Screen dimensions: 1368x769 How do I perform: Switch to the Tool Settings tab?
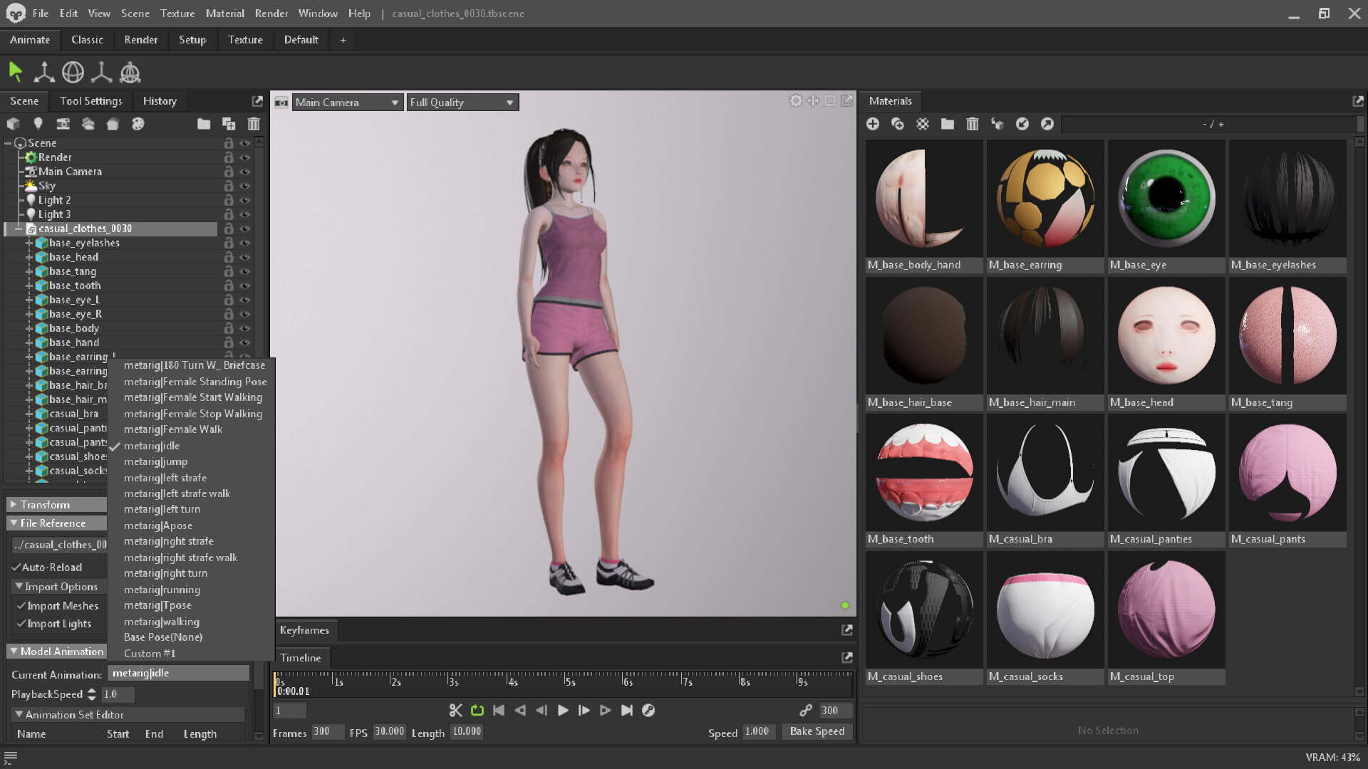pyautogui.click(x=90, y=101)
